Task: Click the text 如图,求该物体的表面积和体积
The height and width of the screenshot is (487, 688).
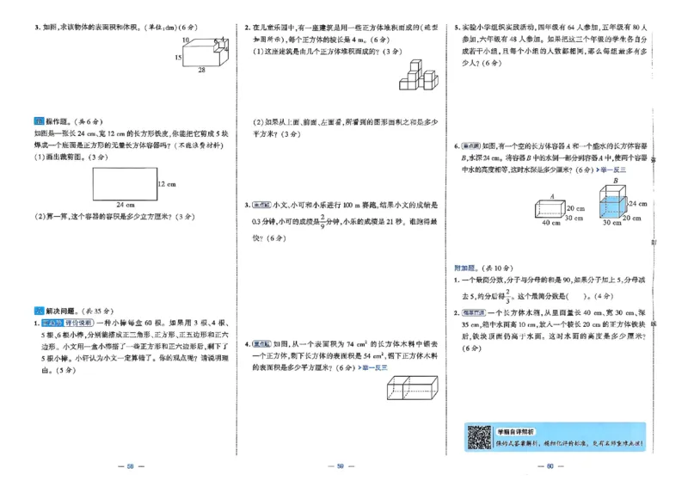Action: pyautogui.click(x=93, y=28)
